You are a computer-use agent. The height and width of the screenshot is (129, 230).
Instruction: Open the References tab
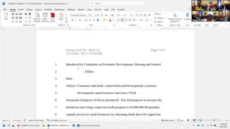(x=60, y=10)
